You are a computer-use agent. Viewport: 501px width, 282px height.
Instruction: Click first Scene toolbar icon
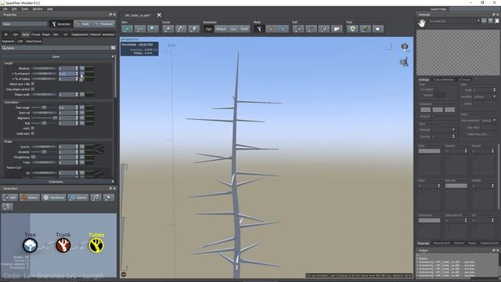(168, 29)
